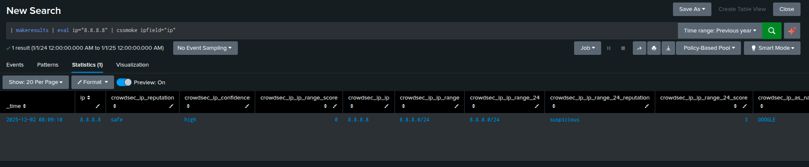Screen dimensions: 809x167
Task: Edit formatting of crowdsec_ip_ip_range_24_score column
Action: pos(745,106)
